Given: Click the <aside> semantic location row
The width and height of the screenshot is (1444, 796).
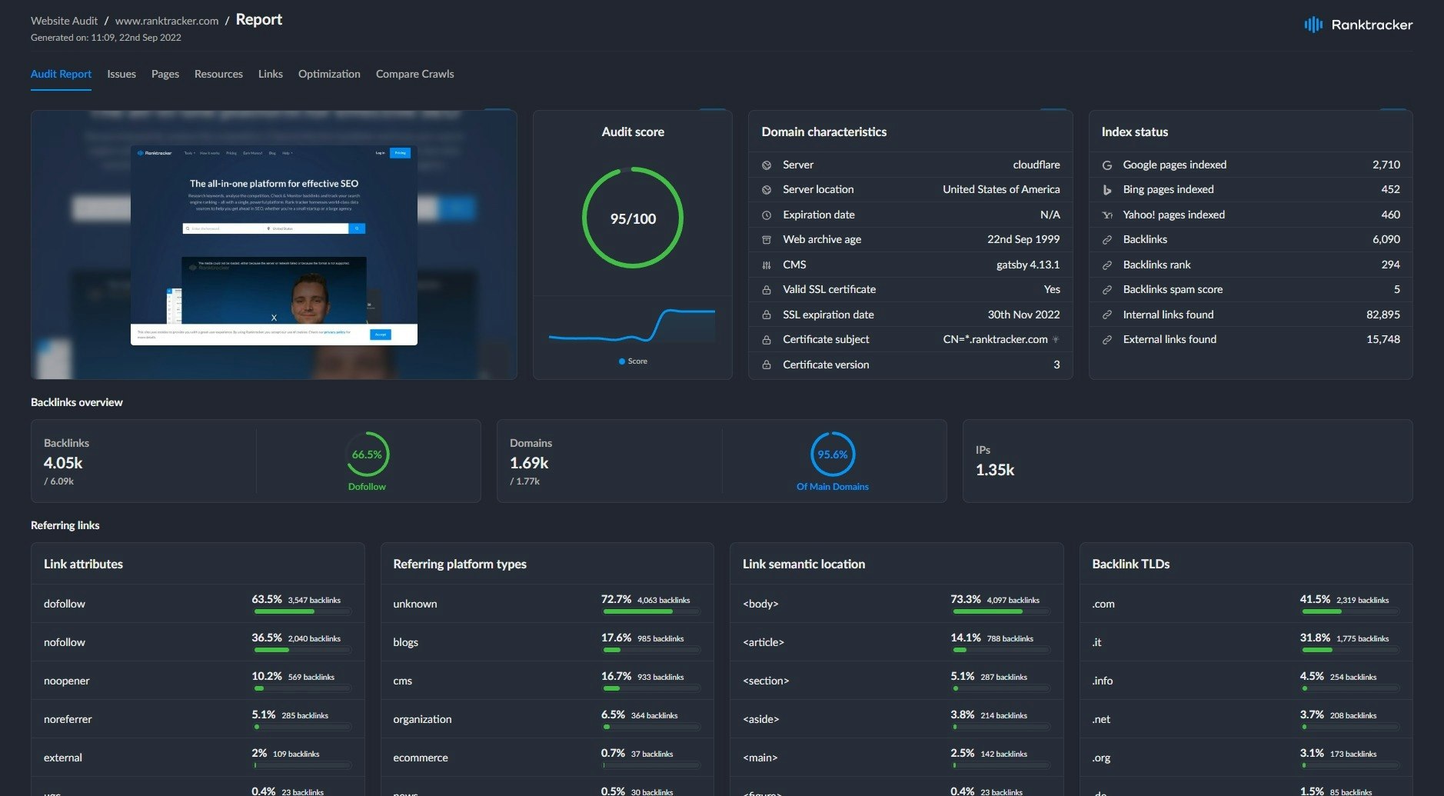Looking at the screenshot, I should click(x=897, y=719).
